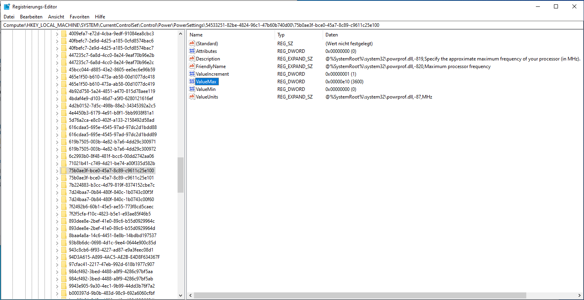Click the folder icon beside key 6c2993b0-8f48-481f-bcc6-00dd2742aa06

click(x=65, y=156)
